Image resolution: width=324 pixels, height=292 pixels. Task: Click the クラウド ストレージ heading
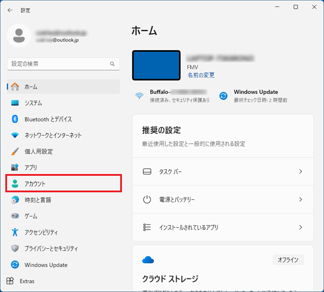(170, 279)
